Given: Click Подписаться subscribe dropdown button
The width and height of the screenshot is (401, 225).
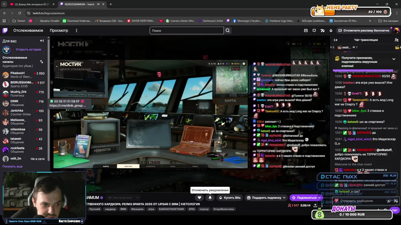Looking at the screenshot, I should [x=306, y=197].
